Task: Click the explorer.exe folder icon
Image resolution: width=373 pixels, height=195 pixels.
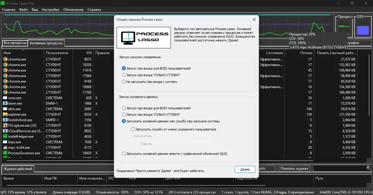Action: (5, 114)
